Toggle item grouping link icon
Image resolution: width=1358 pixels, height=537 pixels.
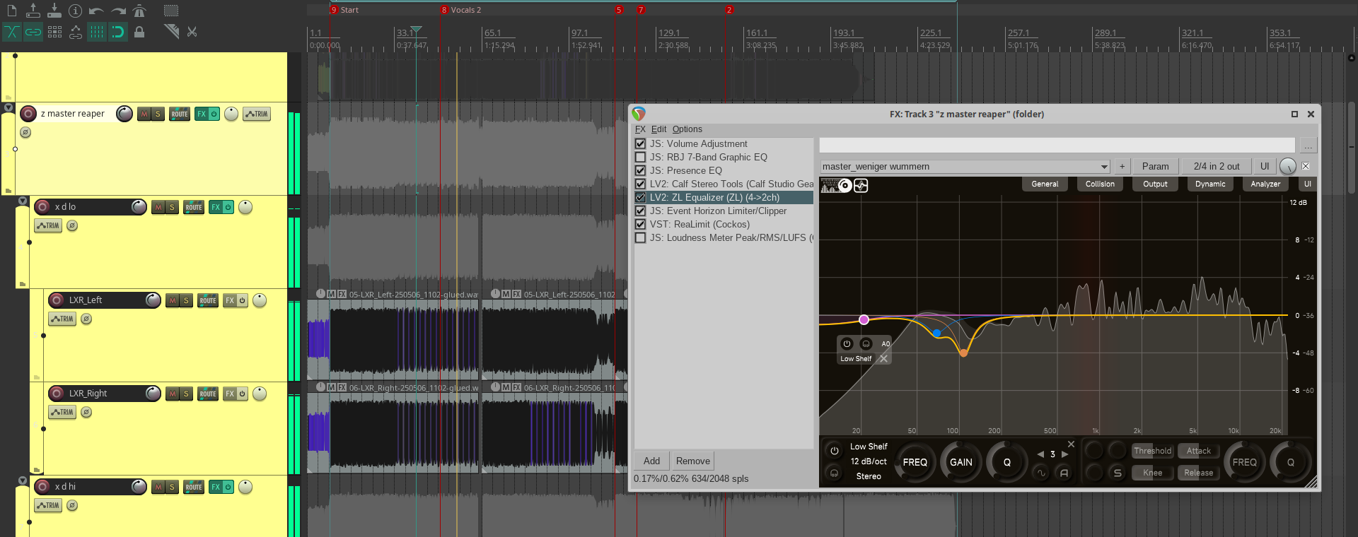tap(33, 32)
